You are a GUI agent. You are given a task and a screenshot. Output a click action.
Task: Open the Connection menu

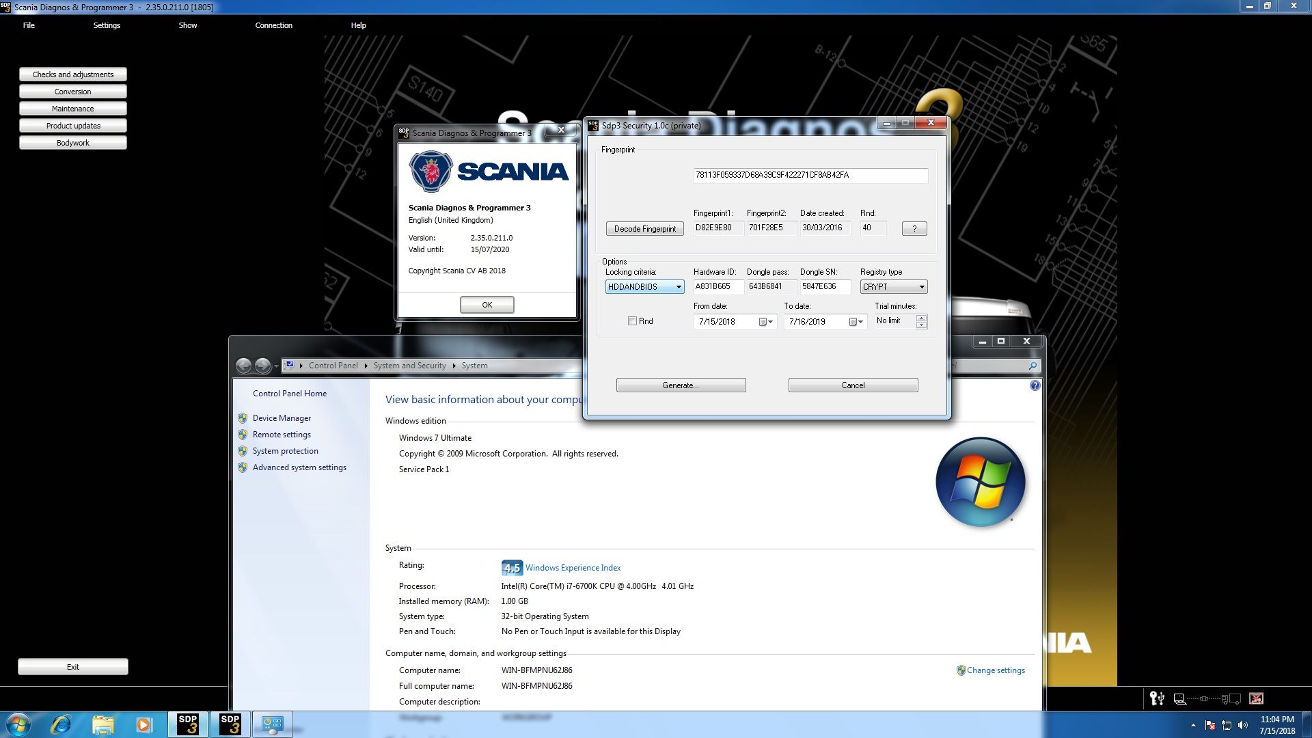tap(273, 25)
